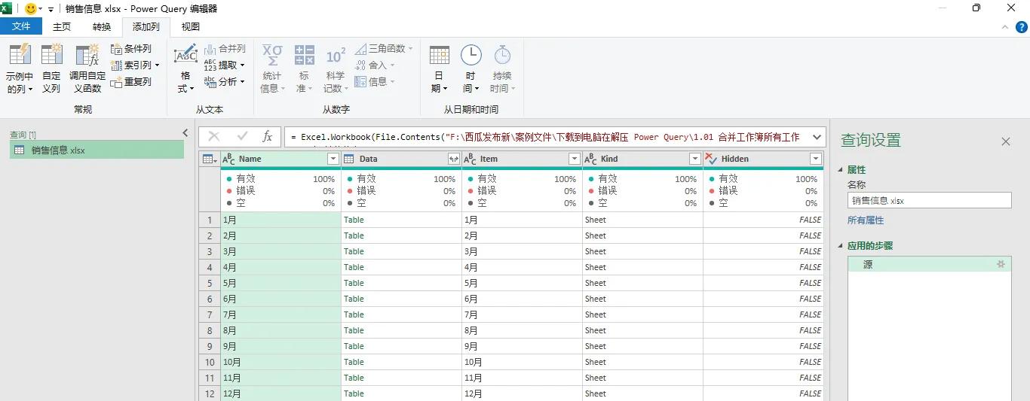Open the quick access toolbar dropdown
This screenshot has height=401, width=1030.
pyautogui.click(x=51, y=9)
